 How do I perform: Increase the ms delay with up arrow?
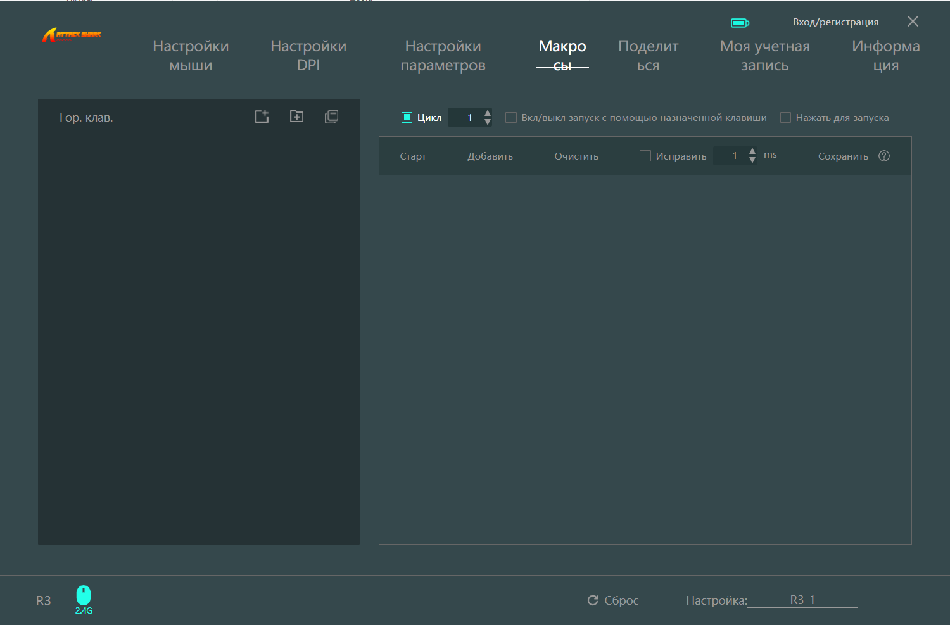click(x=752, y=151)
